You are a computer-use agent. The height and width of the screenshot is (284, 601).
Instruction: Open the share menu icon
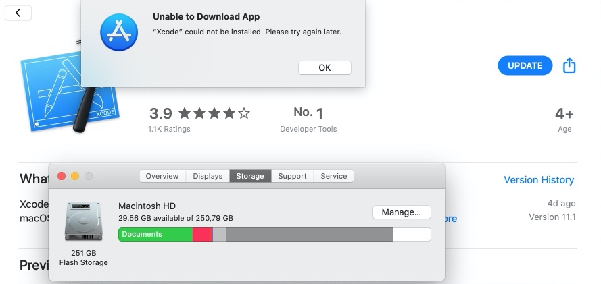coord(569,65)
